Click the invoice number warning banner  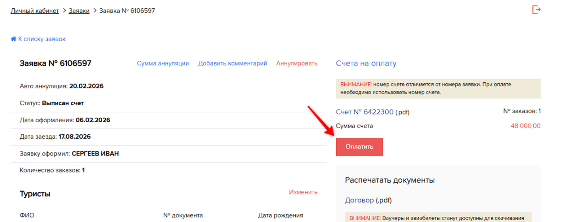438,88
